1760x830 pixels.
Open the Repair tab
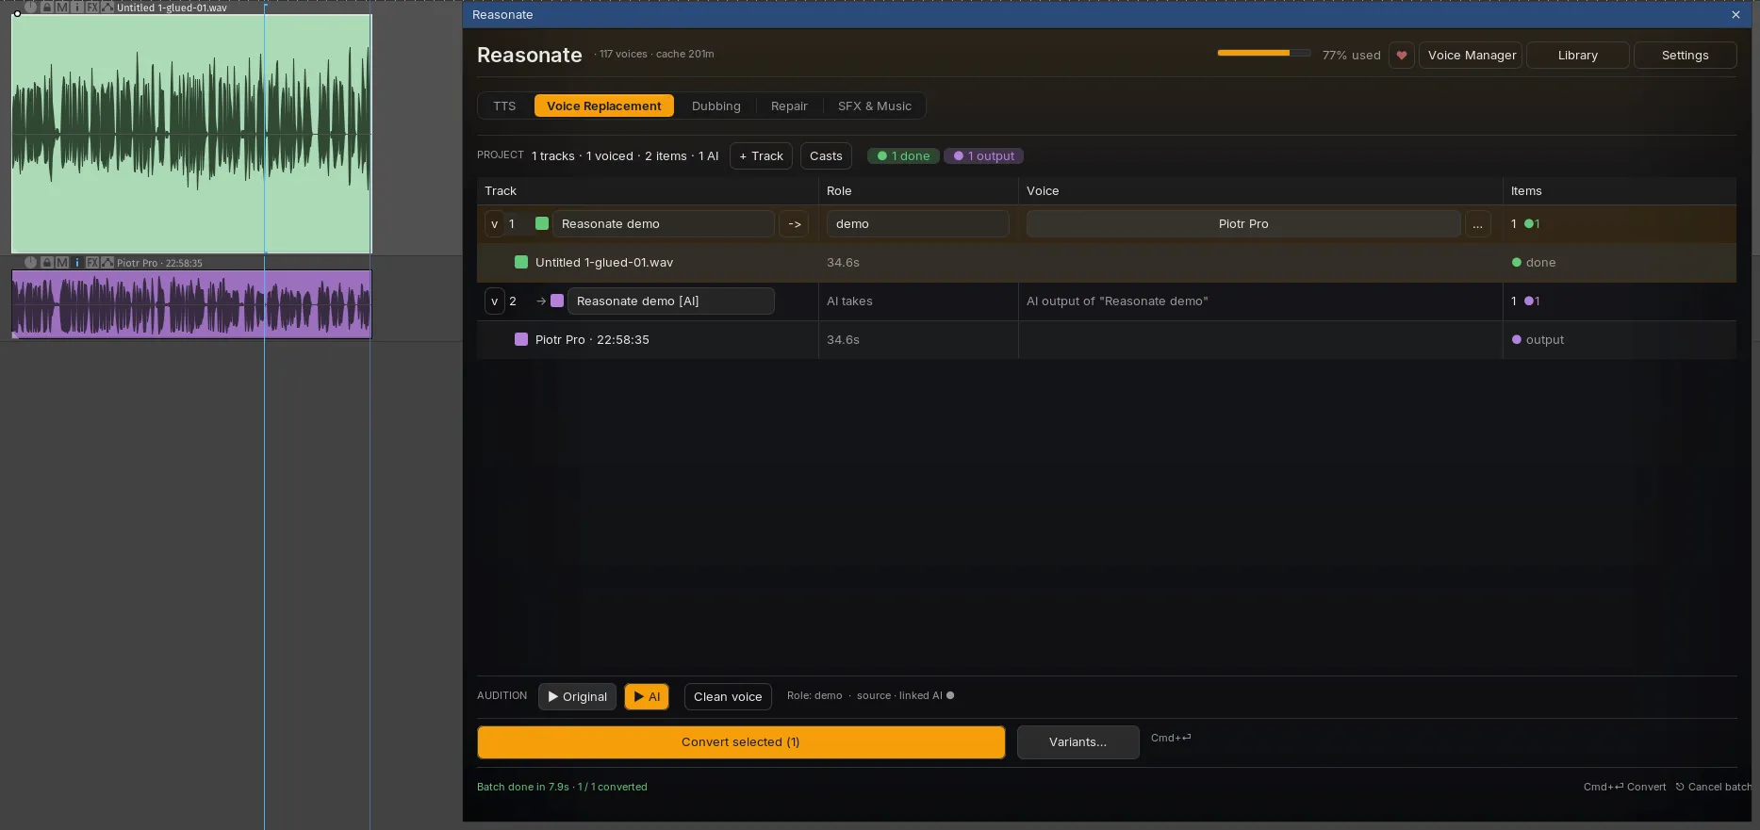coord(789,106)
